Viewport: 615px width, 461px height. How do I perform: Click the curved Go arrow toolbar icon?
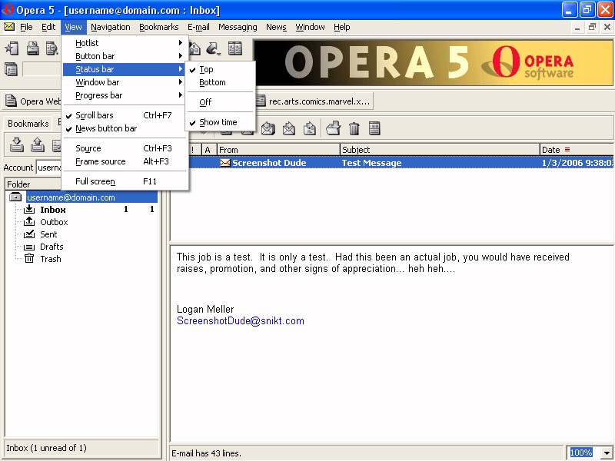click(x=213, y=48)
